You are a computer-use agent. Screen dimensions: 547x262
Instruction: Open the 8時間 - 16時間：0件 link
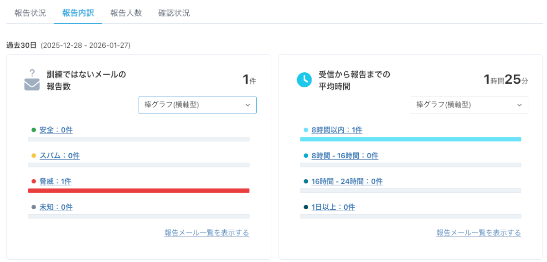345,156
